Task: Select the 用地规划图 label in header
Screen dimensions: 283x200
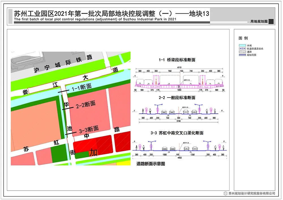Action: pos(259,21)
